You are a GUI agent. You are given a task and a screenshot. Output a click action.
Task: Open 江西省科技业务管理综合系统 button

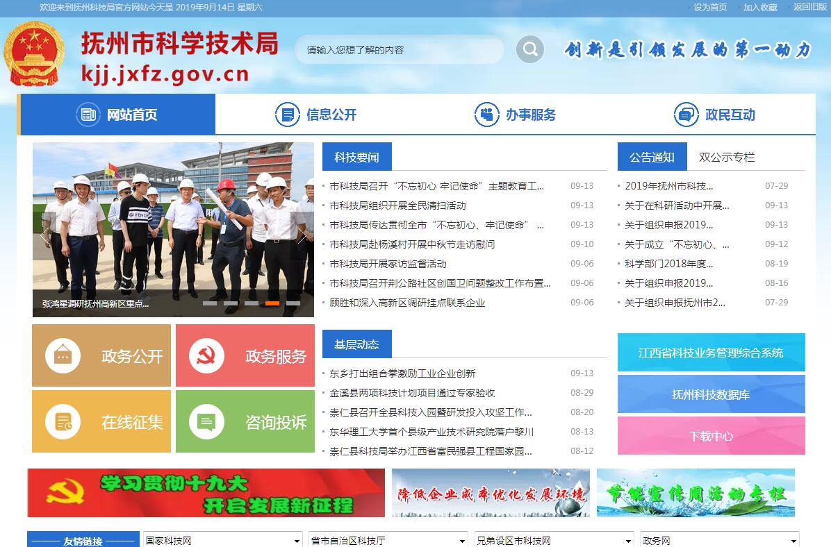click(711, 353)
